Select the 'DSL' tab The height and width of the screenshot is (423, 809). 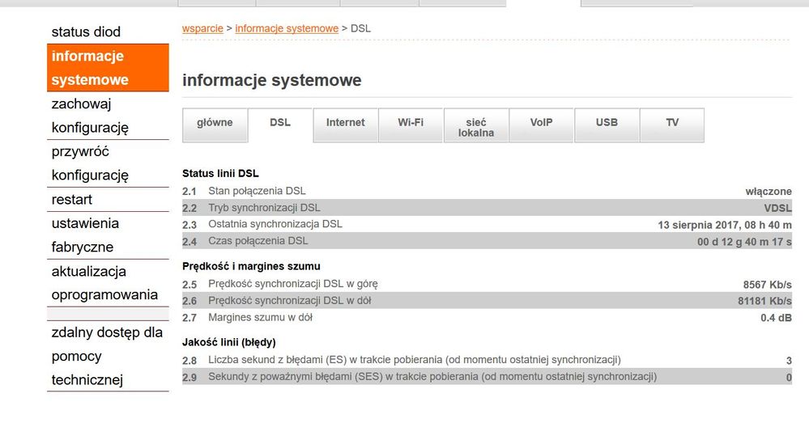click(x=280, y=123)
